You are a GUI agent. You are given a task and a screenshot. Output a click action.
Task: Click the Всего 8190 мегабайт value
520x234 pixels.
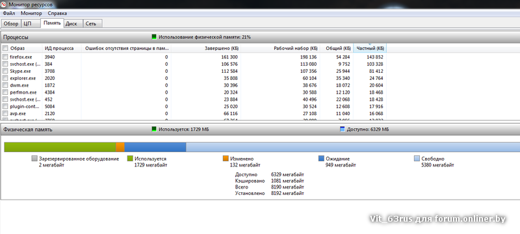(287, 187)
